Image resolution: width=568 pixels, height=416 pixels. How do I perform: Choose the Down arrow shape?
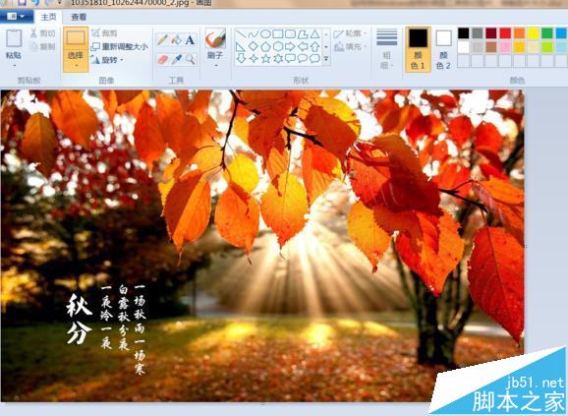241,58
